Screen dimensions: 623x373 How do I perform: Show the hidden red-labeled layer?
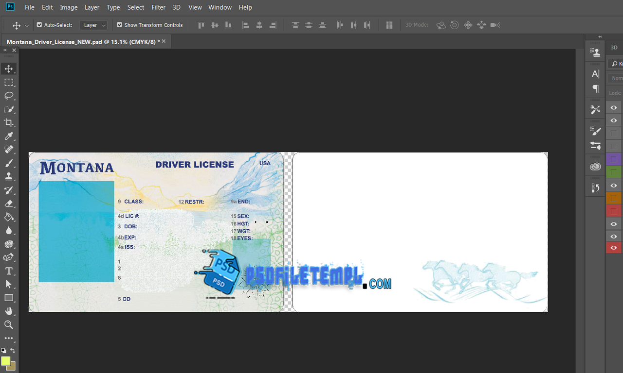614,211
